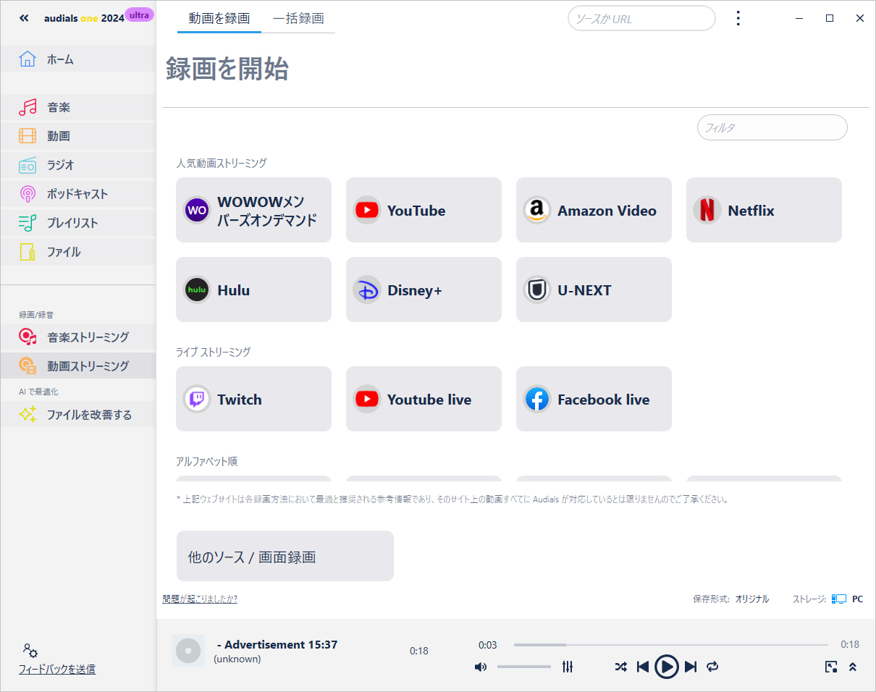Toggle repeat playback
This screenshot has height=692, width=876.
pos(712,667)
